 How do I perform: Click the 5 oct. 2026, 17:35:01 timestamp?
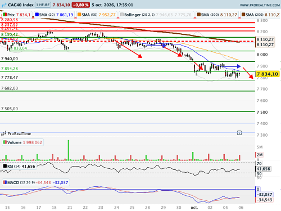pos(112,5)
